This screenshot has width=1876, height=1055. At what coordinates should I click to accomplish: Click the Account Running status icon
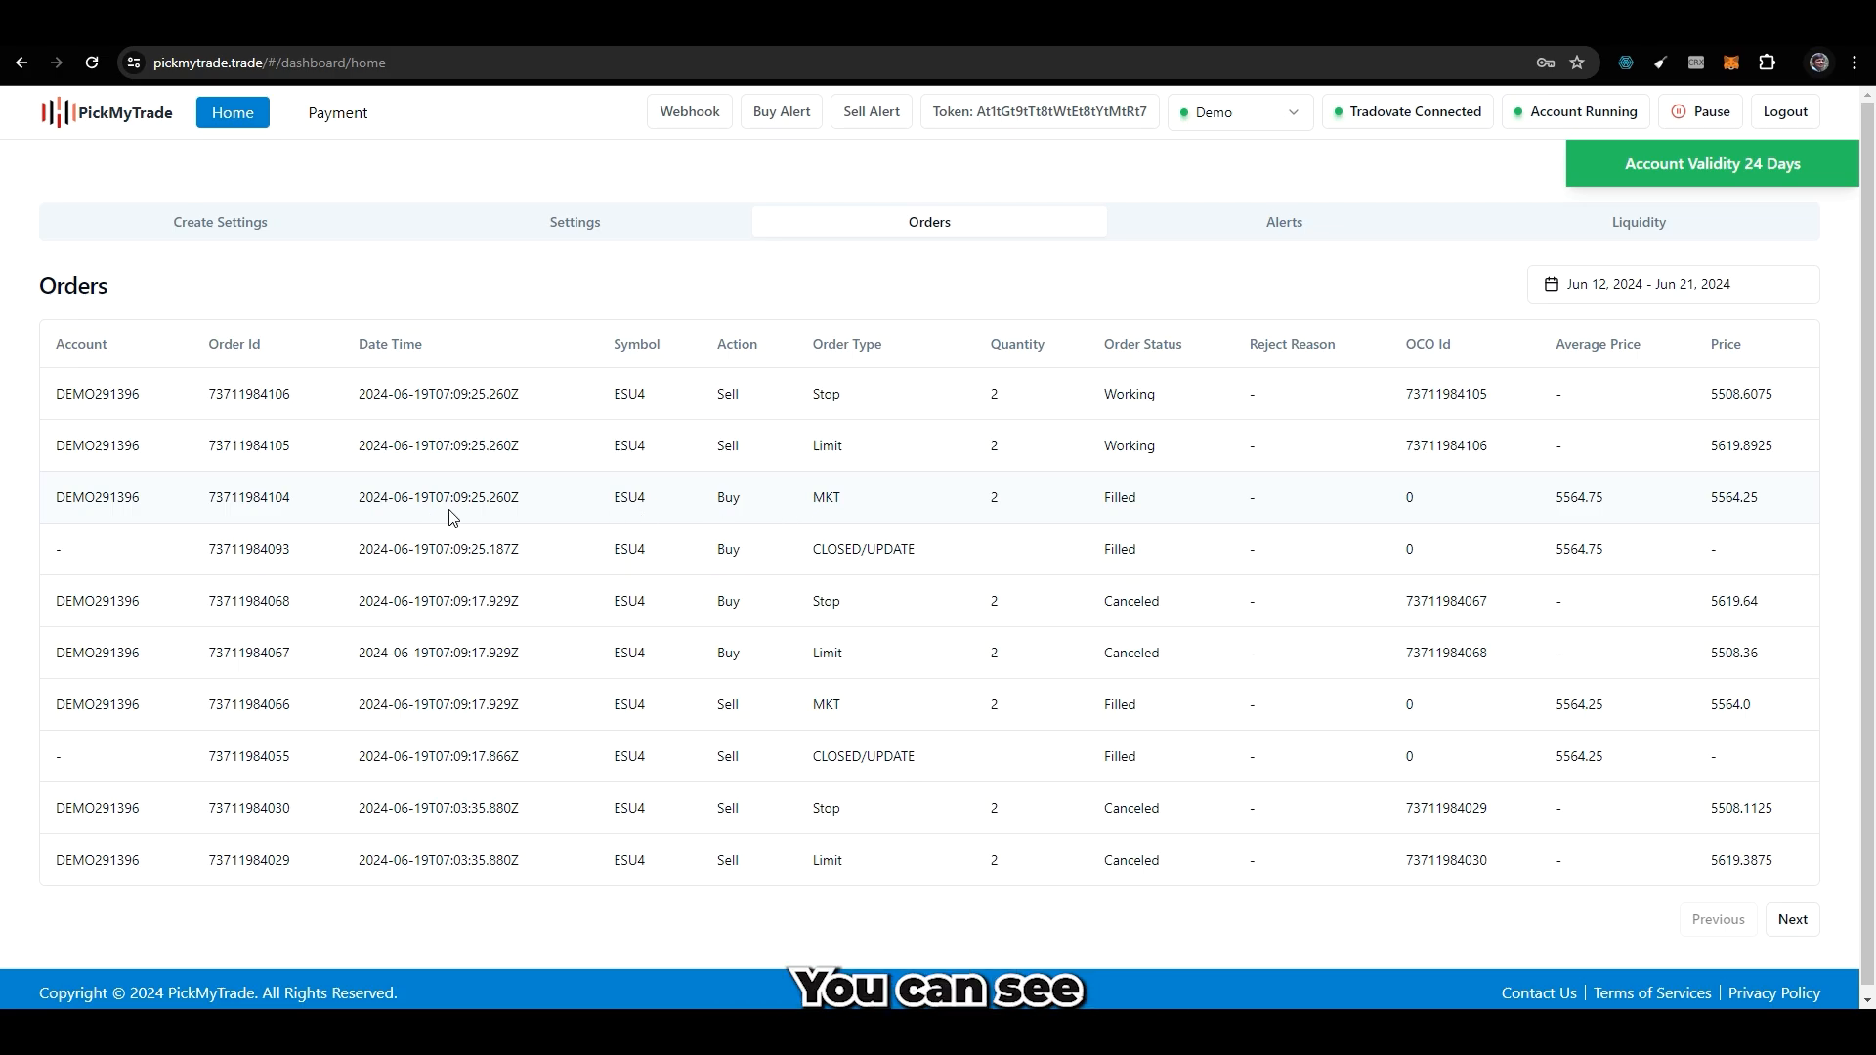[x=1517, y=112]
